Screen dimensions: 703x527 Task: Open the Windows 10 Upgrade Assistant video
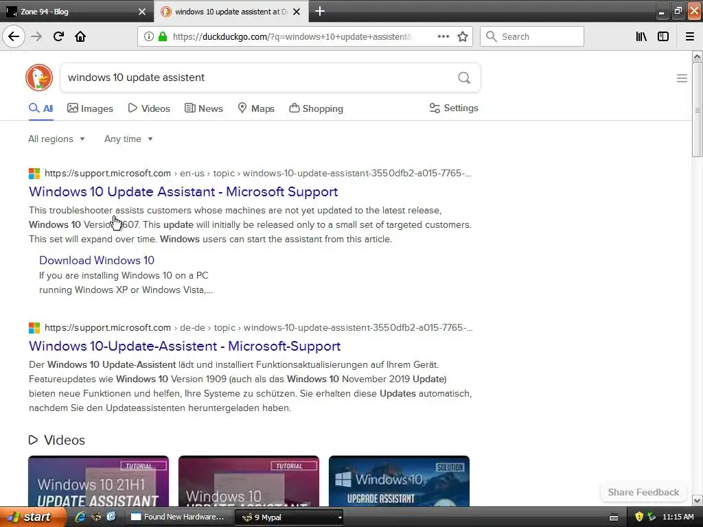pos(399,481)
